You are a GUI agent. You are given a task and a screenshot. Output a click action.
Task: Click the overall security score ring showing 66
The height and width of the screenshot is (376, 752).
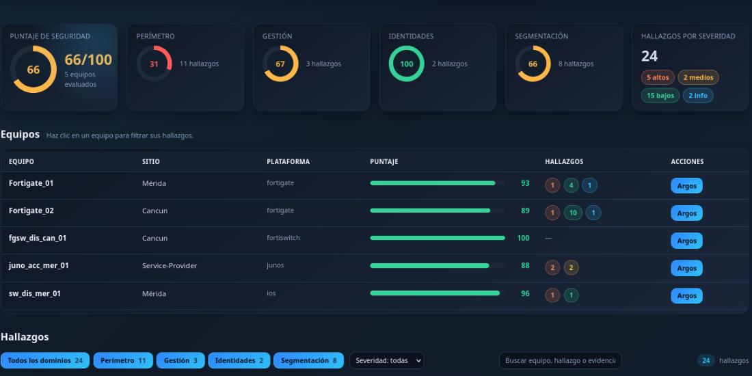click(x=33, y=70)
